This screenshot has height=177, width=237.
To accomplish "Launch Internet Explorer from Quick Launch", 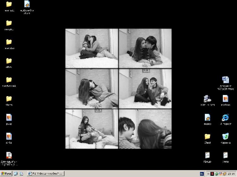I will click(16, 174).
